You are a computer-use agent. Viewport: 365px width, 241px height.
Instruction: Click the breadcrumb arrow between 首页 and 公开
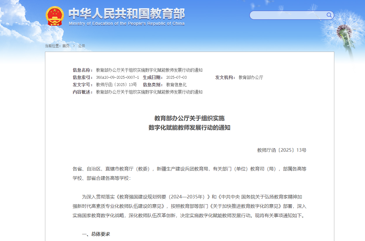[x=74, y=46]
